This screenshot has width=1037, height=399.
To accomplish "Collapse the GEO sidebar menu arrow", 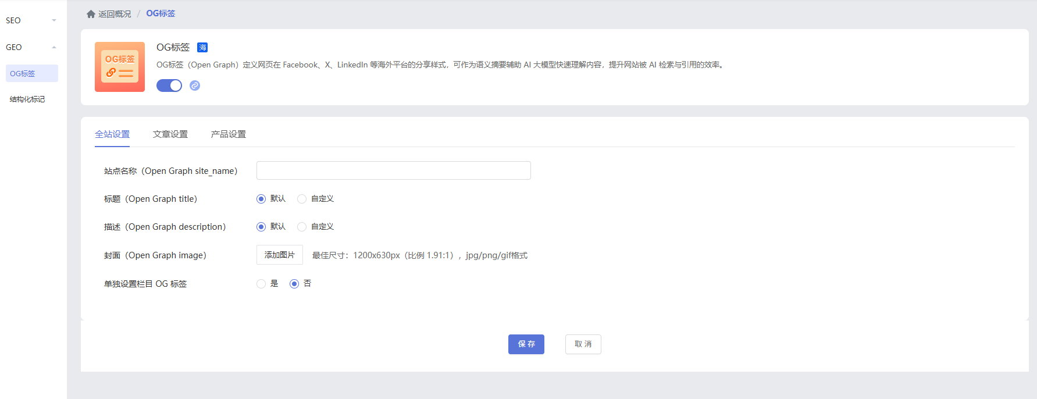I will 54,47.
